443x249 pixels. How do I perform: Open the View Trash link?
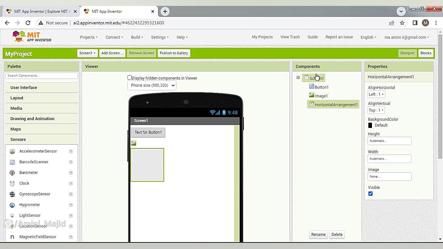(x=290, y=37)
